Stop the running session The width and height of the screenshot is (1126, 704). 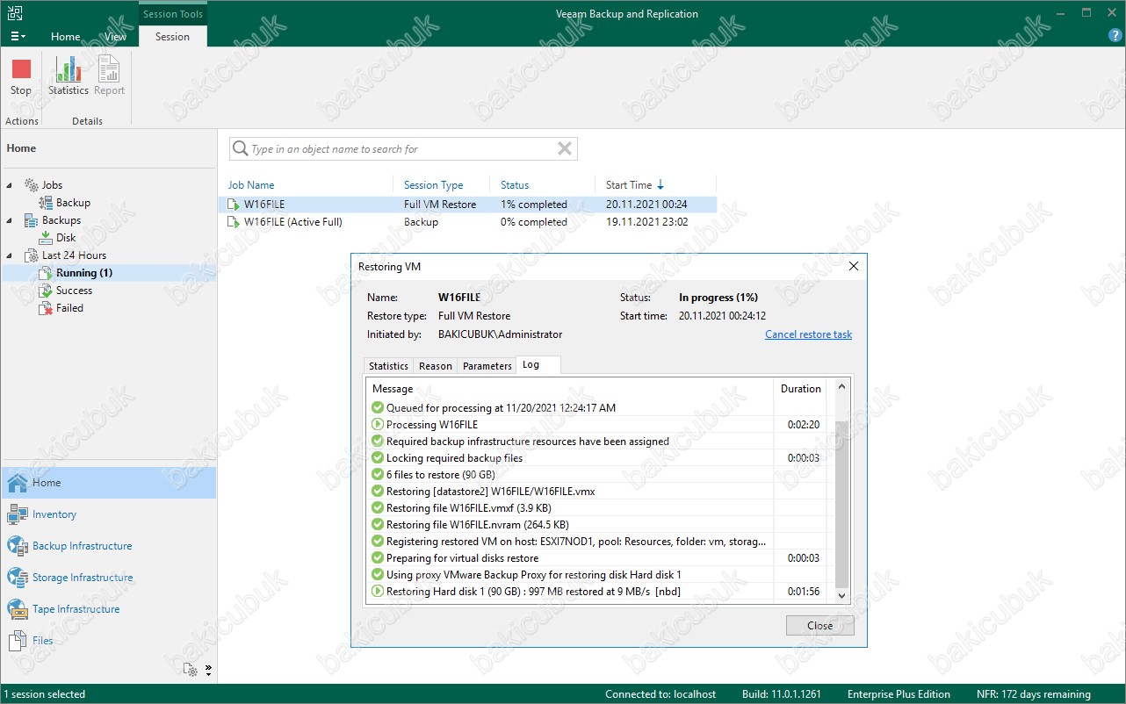click(x=21, y=76)
